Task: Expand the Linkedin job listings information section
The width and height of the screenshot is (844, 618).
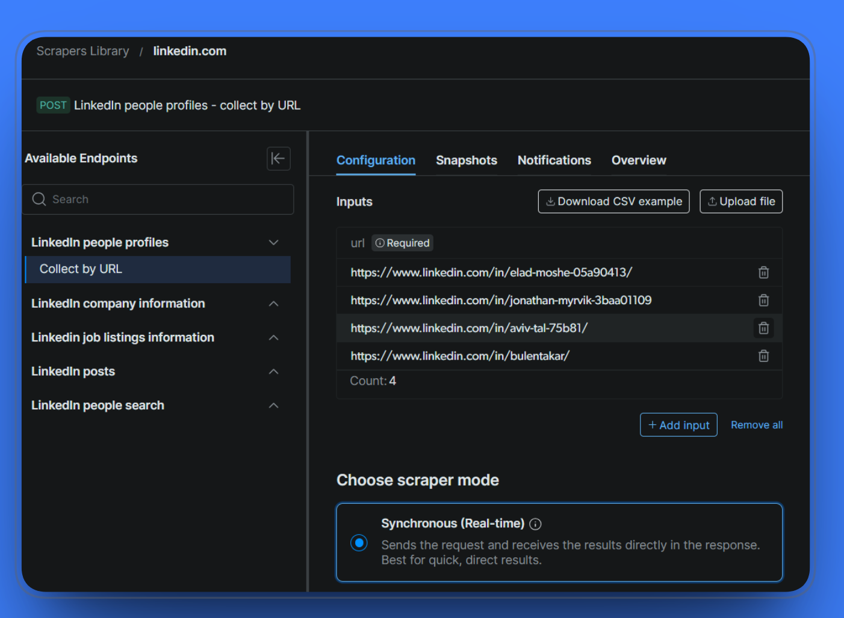Action: 273,337
